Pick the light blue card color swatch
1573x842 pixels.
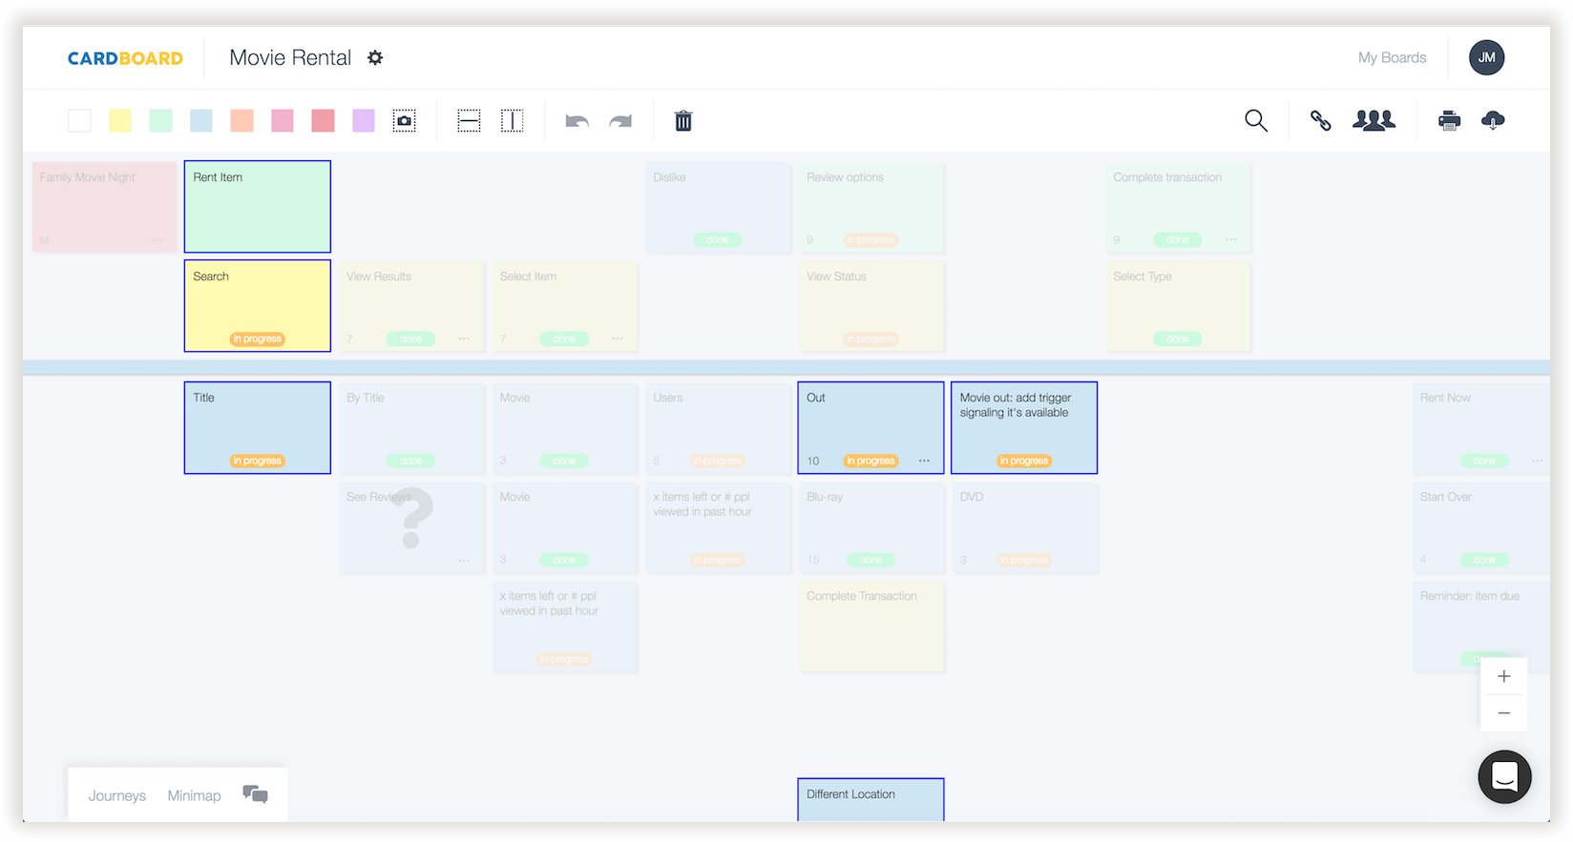201,120
